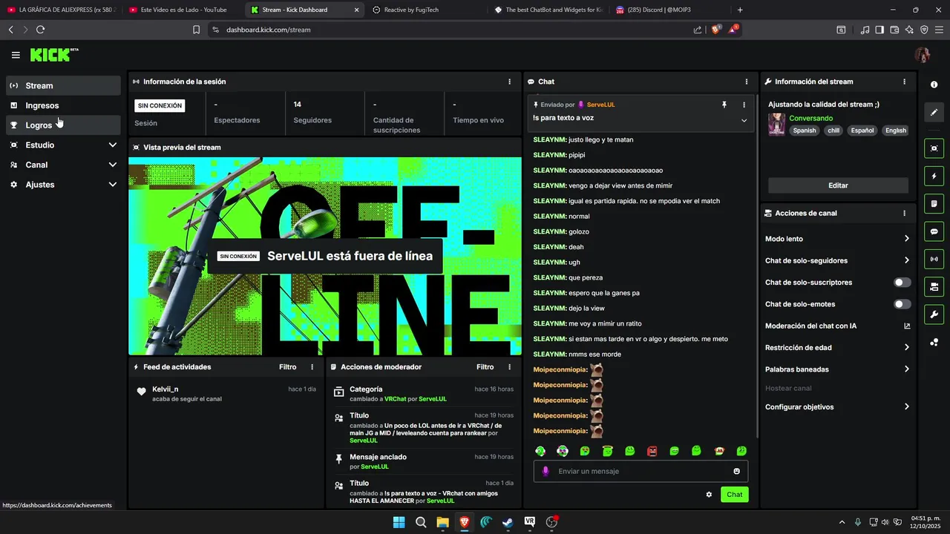Open Configurar objetivos settings
Image resolution: width=950 pixels, height=534 pixels.
pyautogui.click(x=838, y=406)
